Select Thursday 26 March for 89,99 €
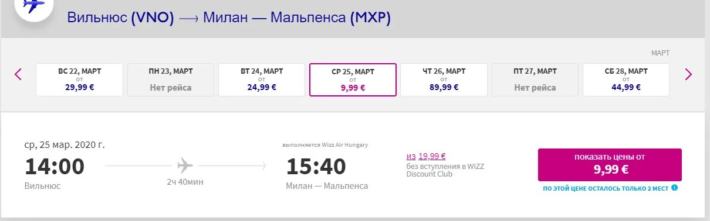 point(444,80)
